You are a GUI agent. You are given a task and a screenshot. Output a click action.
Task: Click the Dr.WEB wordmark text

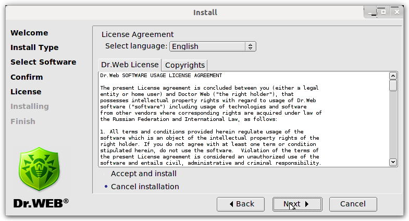[41, 203]
